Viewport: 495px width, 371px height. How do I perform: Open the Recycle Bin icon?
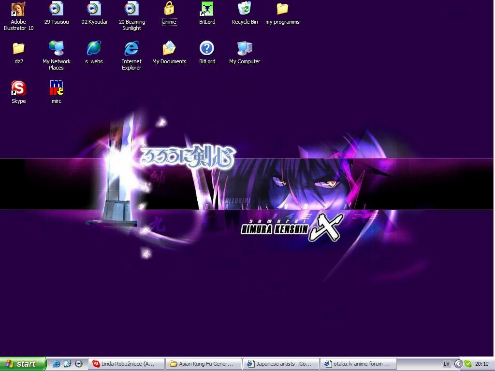245,13
